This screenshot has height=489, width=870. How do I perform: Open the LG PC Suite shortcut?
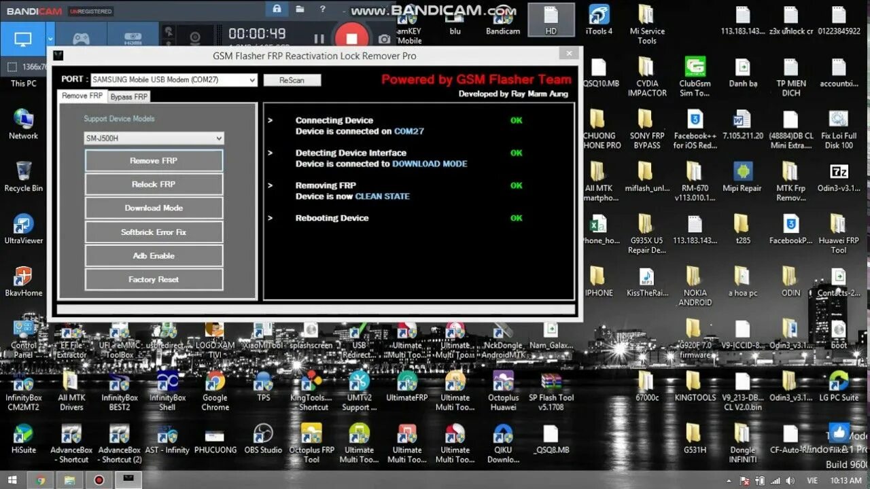(x=839, y=386)
